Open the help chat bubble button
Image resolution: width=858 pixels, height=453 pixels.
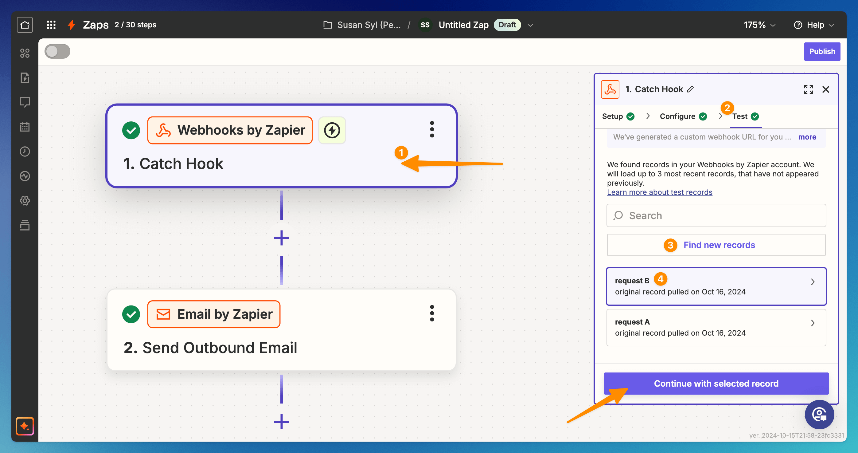pyautogui.click(x=819, y=414)
